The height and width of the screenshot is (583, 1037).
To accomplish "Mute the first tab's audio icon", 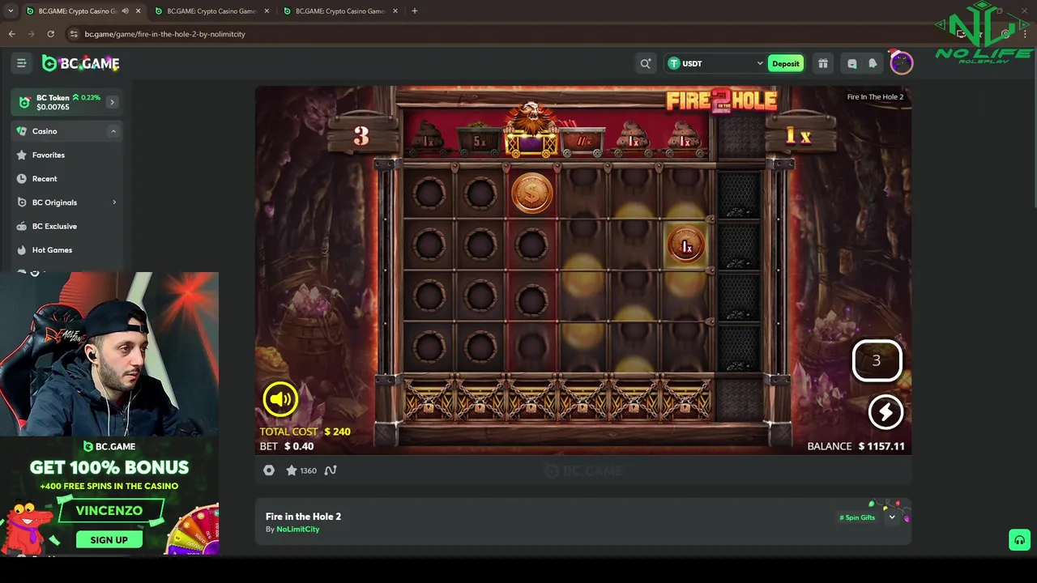I will (125, 11).
